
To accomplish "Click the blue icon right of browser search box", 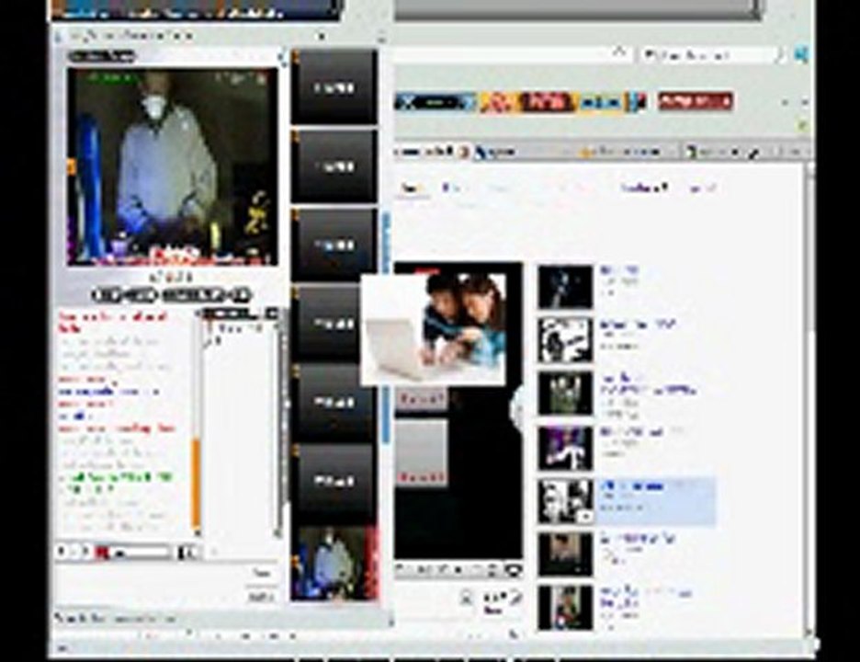I will 801,55.
